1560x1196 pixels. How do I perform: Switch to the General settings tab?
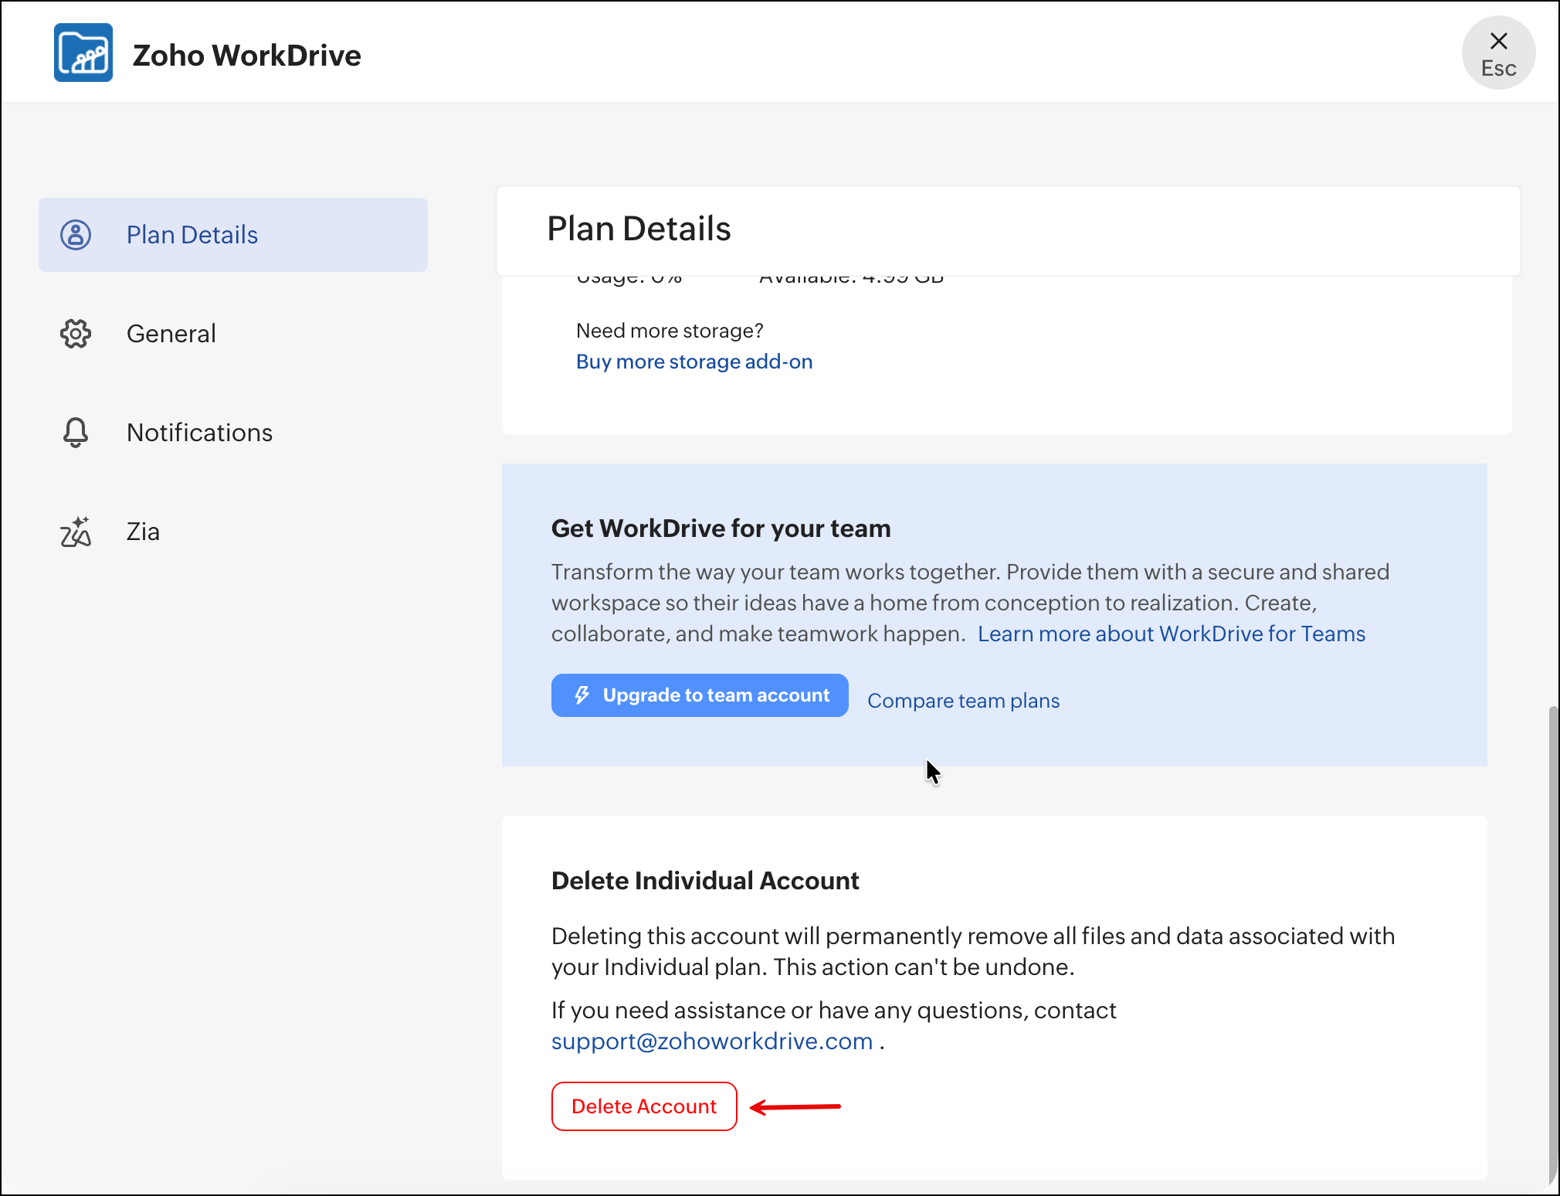pos(171,334)
